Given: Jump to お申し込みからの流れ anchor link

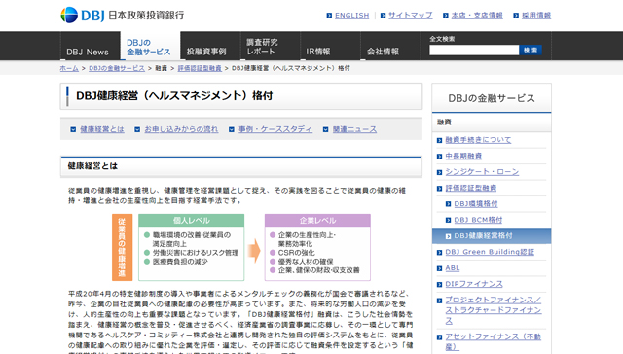Looking at the screenshot, I should (x=181, y=129).
